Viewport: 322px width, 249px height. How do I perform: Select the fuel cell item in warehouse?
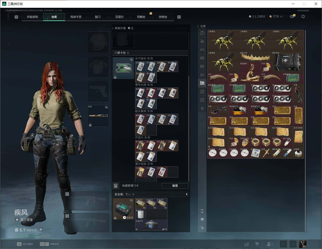pyautogui.click(x=288, y=62)
